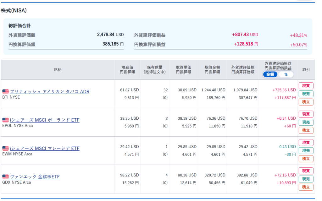Buy EPOL with the 現買 button

[x=306, y=114]
